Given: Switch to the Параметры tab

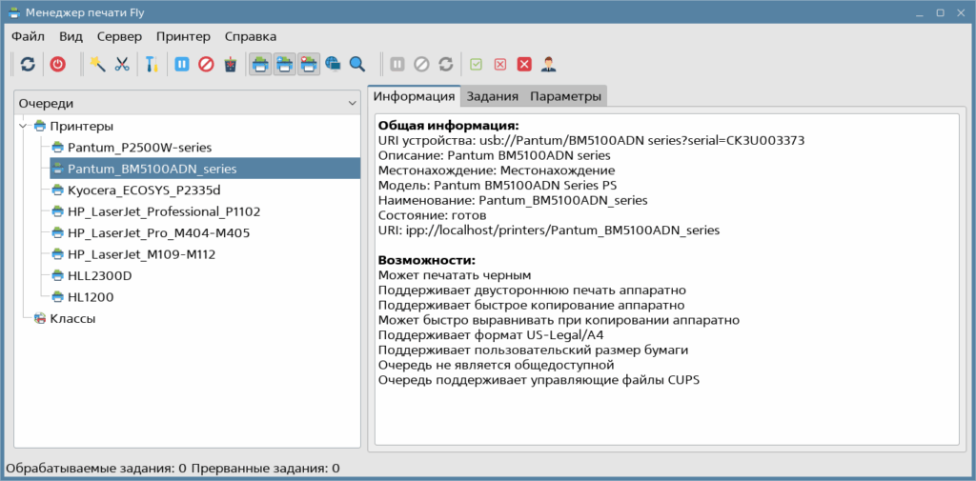Looking at the screenshot, I should (565, 96).
